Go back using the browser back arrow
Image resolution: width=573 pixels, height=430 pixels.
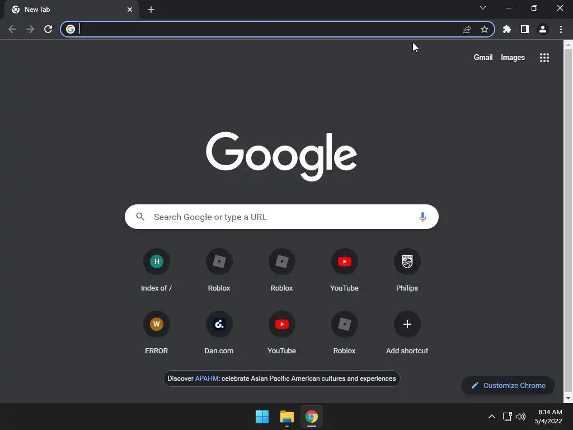tap(12, 29)
